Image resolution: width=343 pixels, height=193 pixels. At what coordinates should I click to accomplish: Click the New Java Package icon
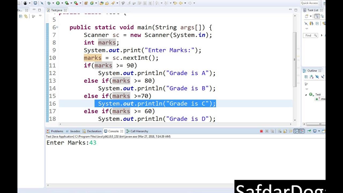[x=86, y=3]
